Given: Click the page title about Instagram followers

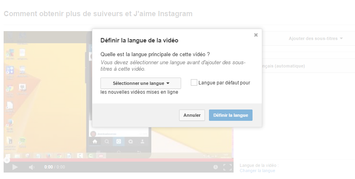Looking at the screenshot, I should pos(98,14).
